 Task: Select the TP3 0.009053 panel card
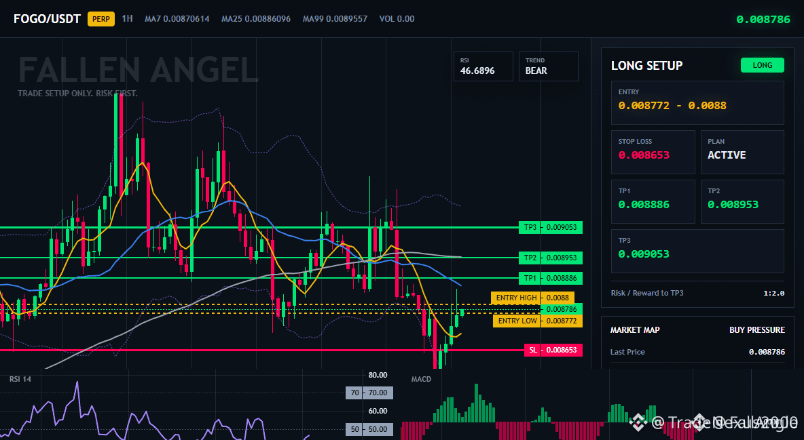pos(697,251)
